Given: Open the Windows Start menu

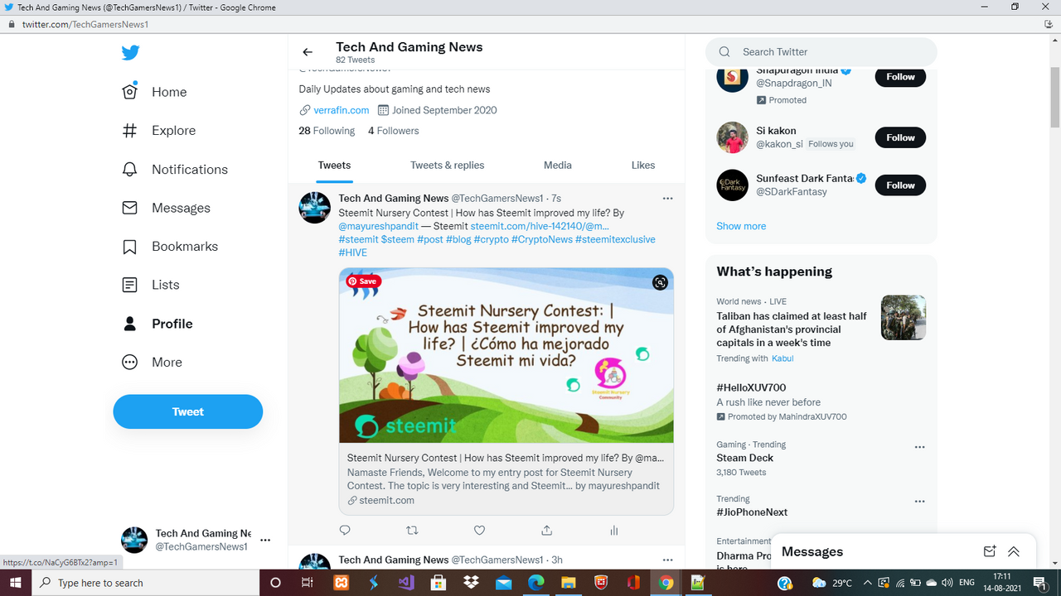Looking at the screenshot, I should pyautogui.click(x=17, y=583).
